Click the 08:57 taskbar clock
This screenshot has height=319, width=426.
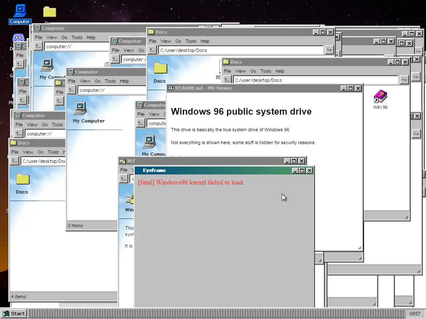point(415,314)
